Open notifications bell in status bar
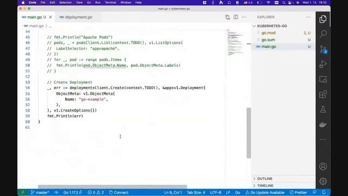The height and width of the screenshot is (196, 348). tap(324, 192)
